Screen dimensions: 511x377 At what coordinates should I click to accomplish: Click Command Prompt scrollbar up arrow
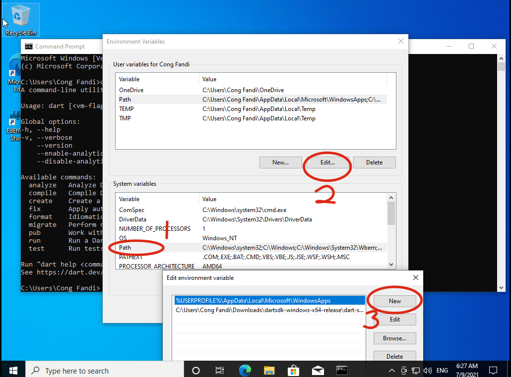pyautogui.click(x=501, y=58)
